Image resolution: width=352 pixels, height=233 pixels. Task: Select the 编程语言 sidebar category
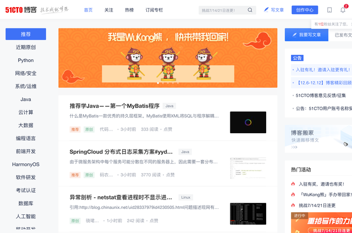(26, 138)
